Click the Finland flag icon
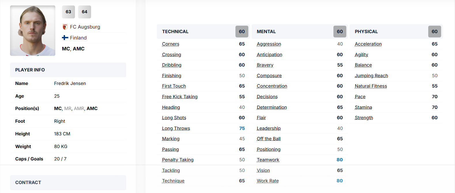Image resolution: width=455 pixels, height=193 pixels. click(x=65, y=38)
